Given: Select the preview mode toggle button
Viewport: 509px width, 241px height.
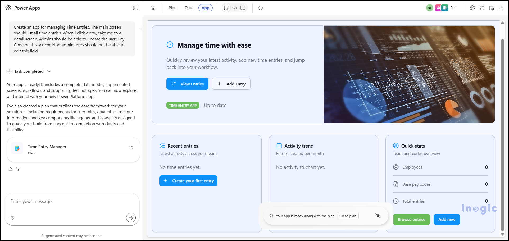Looking at the screenshot, I should point(226,8).
